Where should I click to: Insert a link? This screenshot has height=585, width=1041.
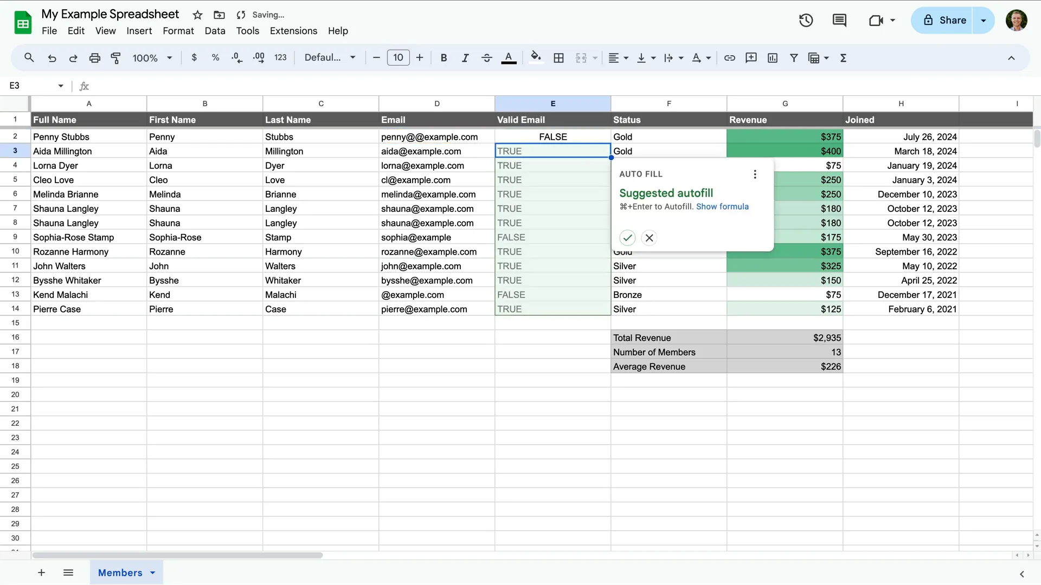(729, 57)
